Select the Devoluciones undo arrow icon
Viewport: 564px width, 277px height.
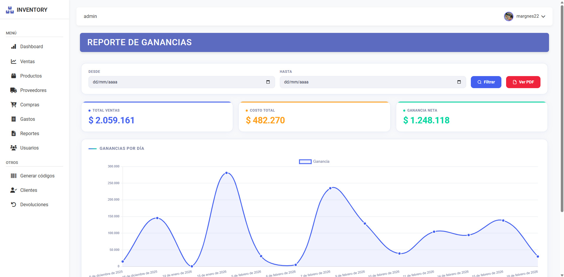tap(14, 204)
